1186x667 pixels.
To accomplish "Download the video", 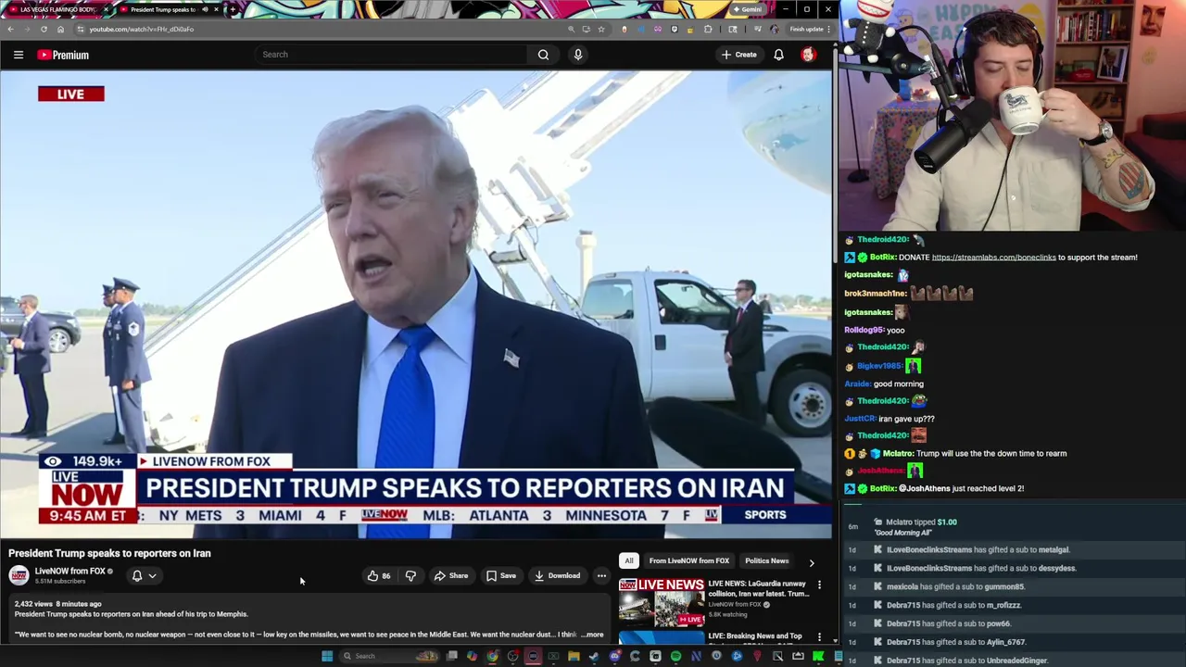I will [x=557, y=576].
